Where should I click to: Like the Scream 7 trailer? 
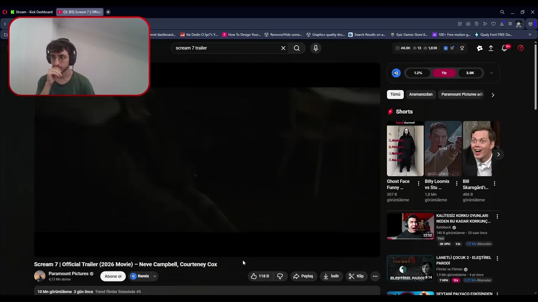(x=260, y=276)
